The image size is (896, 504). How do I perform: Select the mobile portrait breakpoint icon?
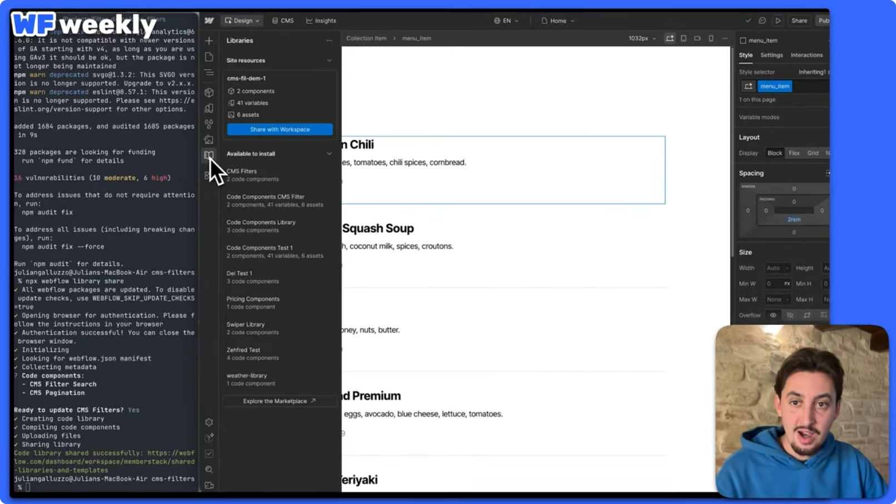click(x=711, y=38)
